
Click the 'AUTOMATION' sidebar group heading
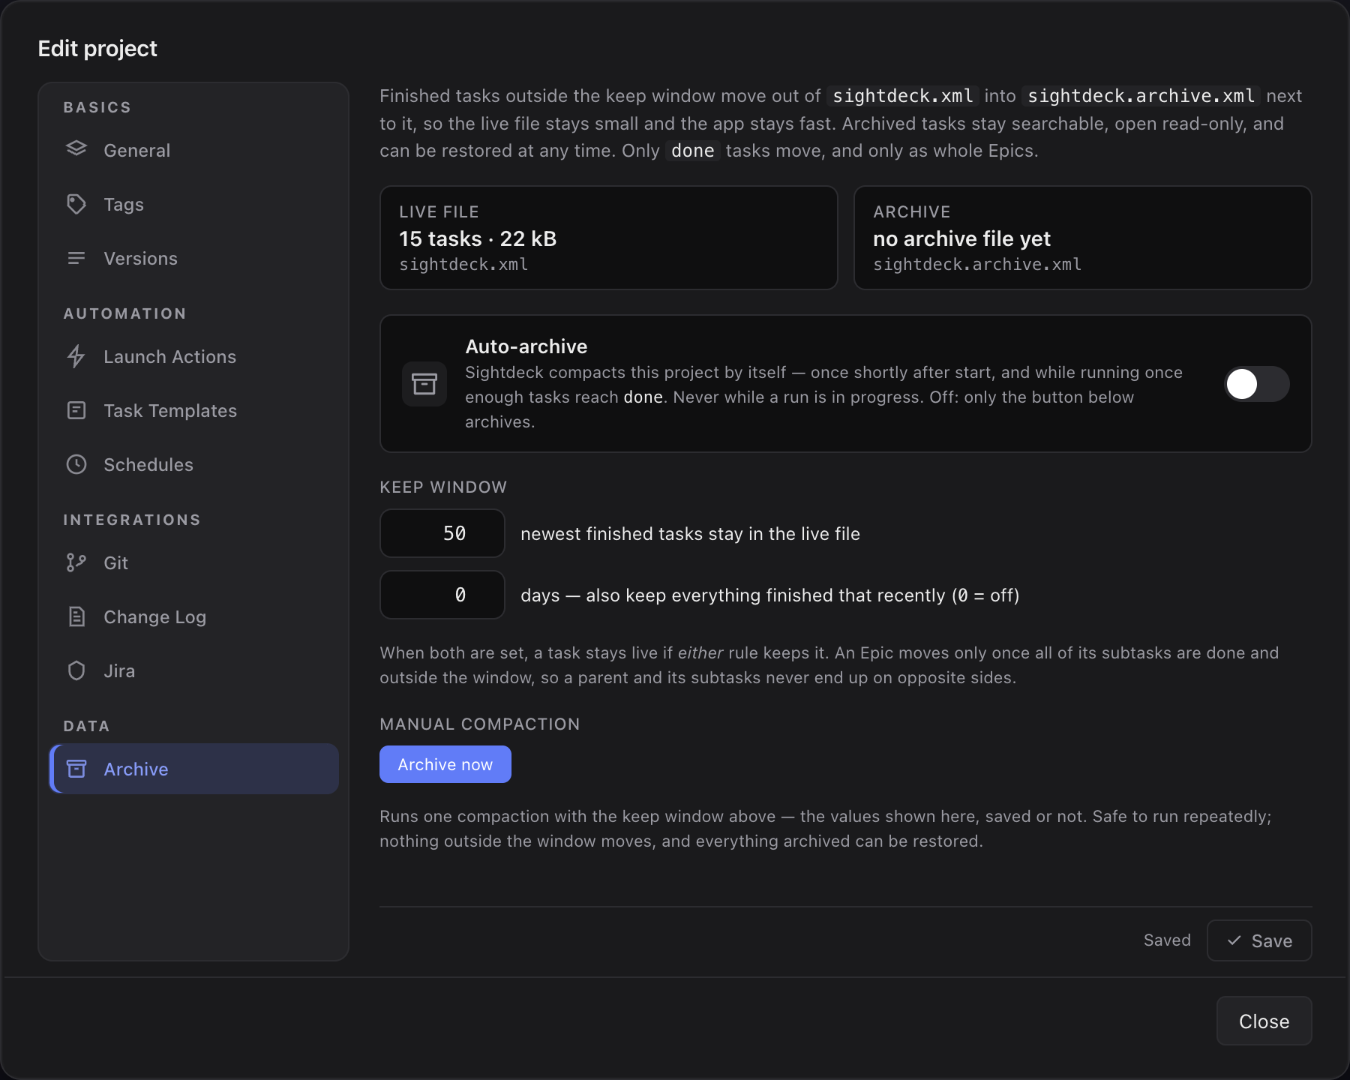[125, 313]
